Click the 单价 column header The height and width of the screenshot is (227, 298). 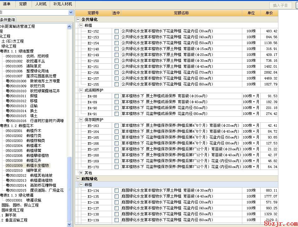tap(269, 13)
